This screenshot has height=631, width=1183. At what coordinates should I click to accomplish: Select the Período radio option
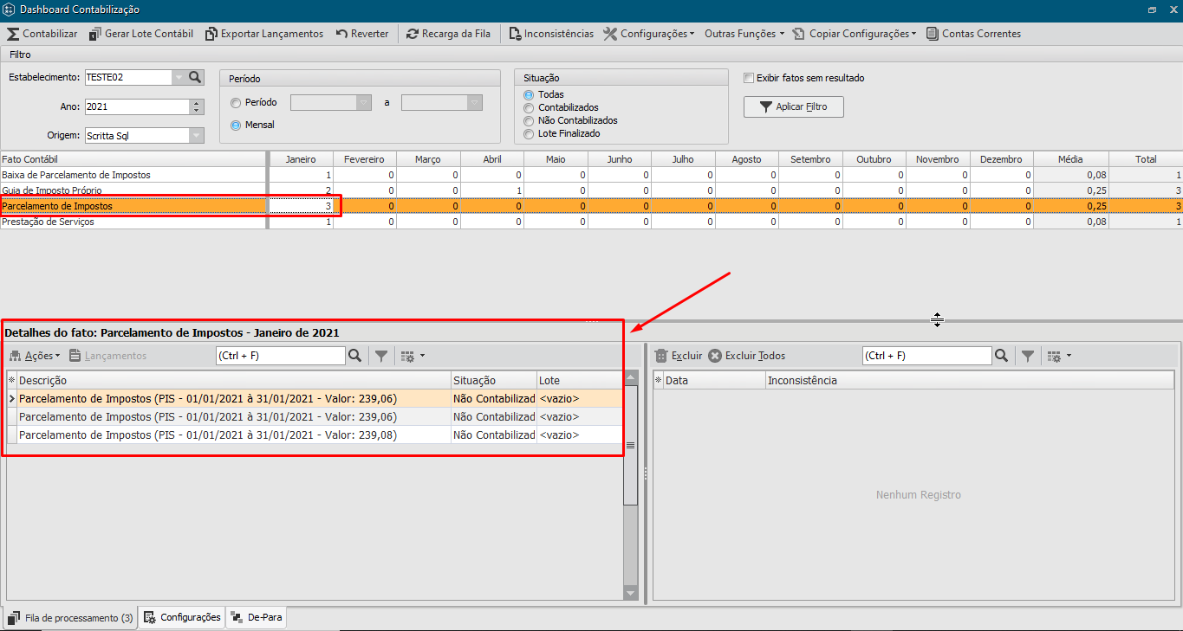point(236,103)
